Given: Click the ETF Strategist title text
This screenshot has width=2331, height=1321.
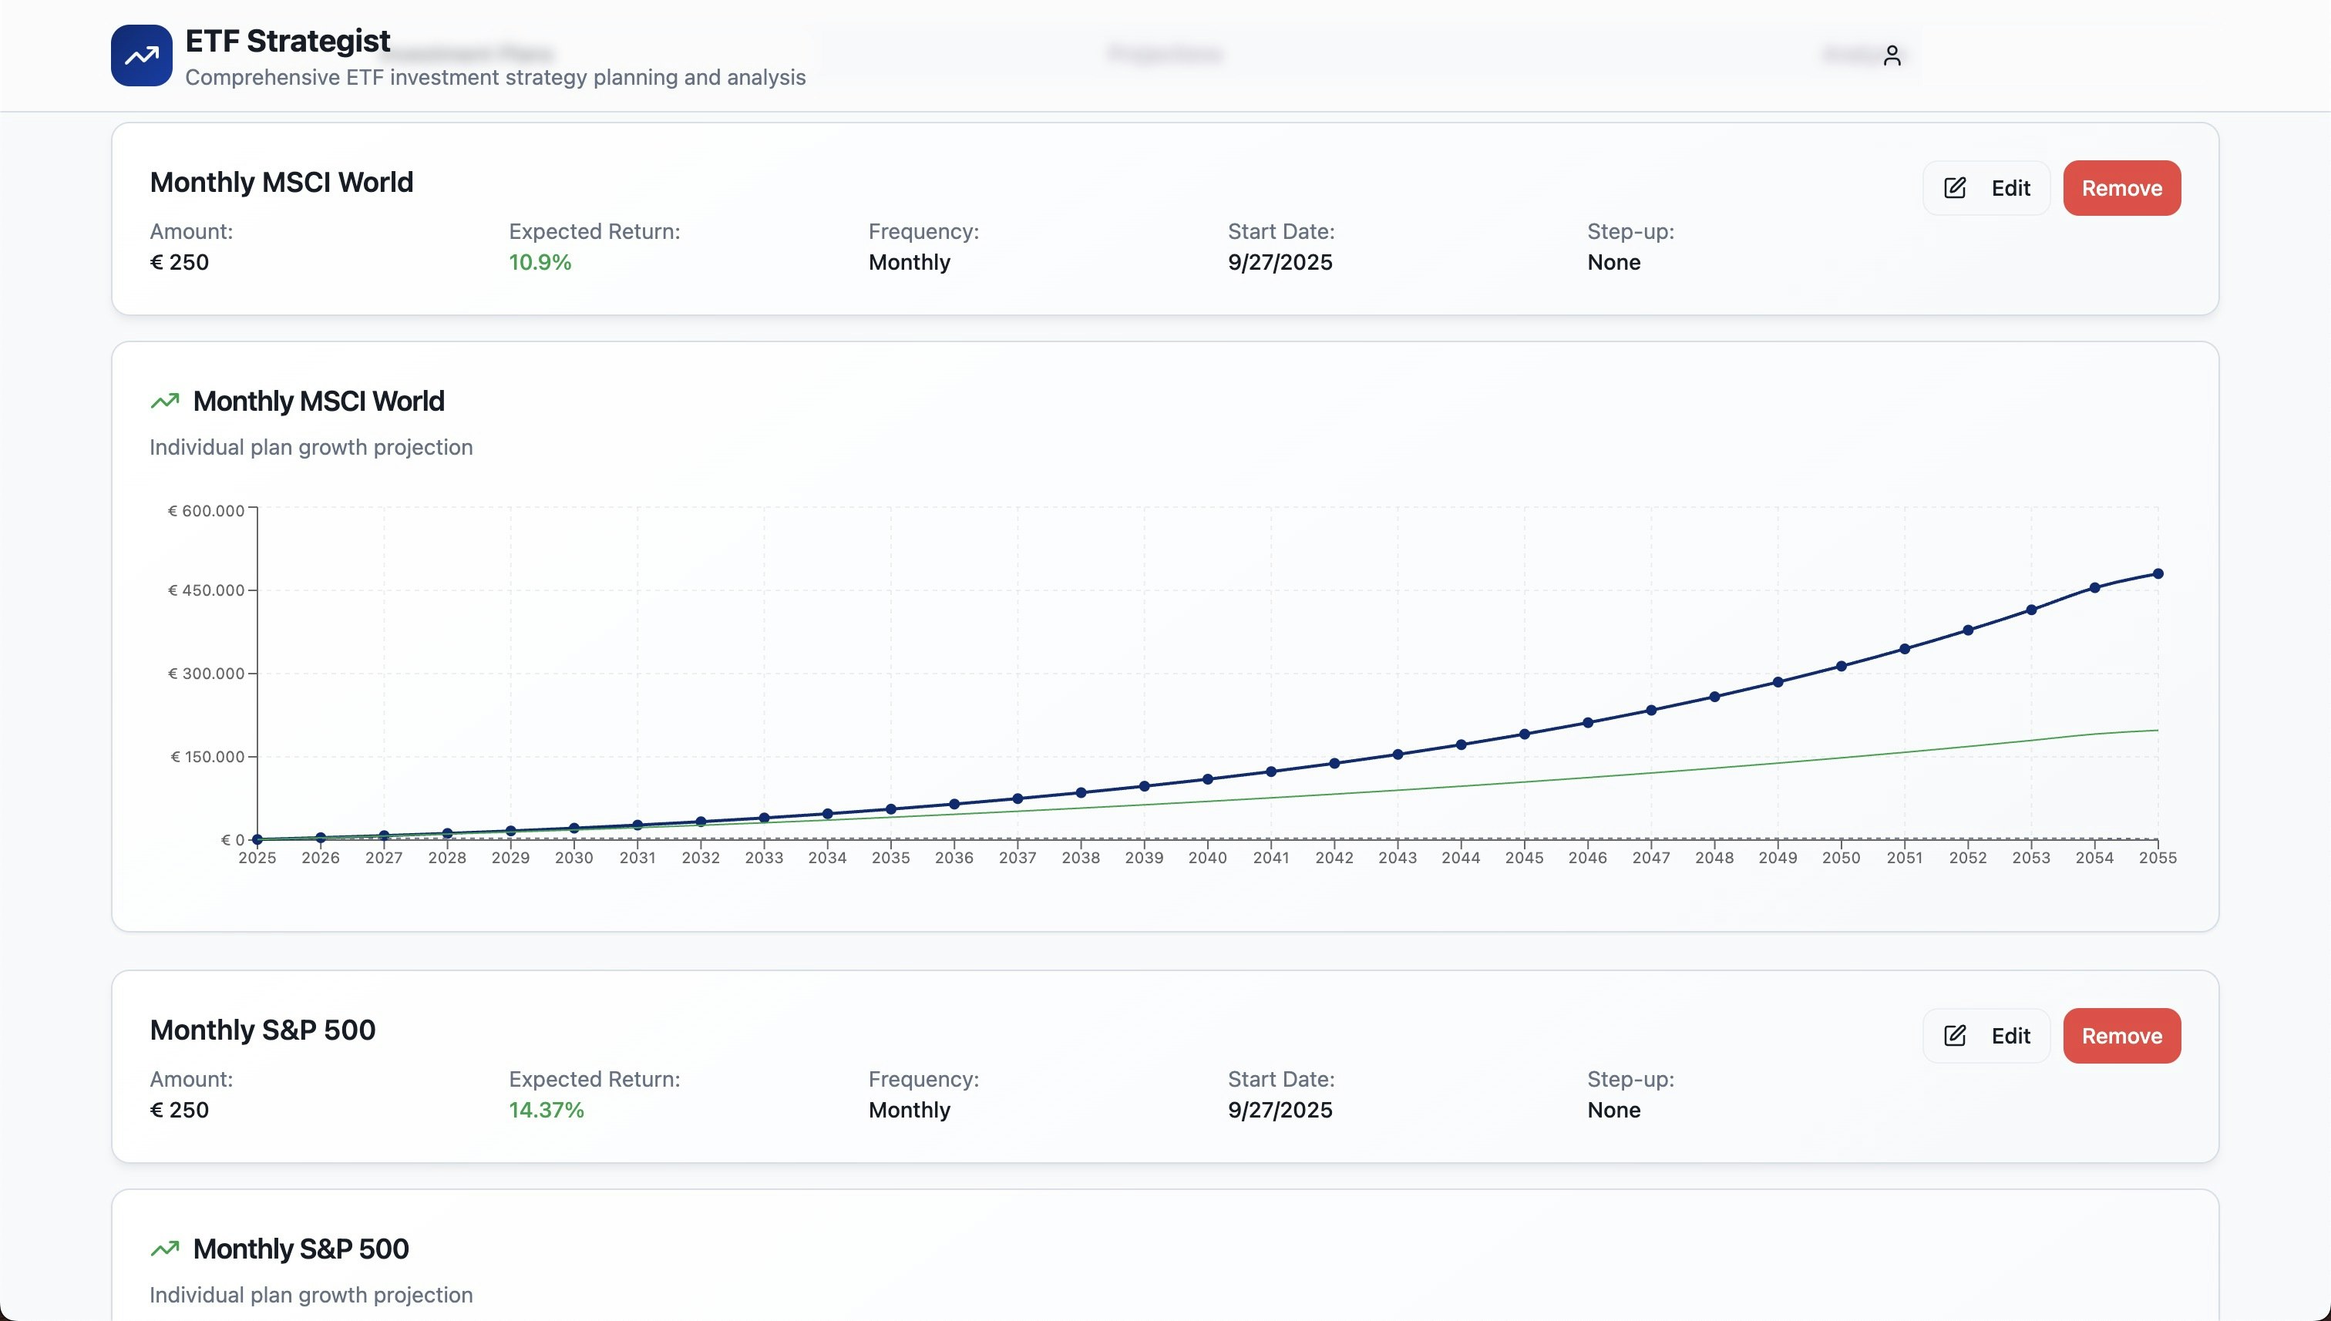Looking at the screenshot, I should (288, 41).
